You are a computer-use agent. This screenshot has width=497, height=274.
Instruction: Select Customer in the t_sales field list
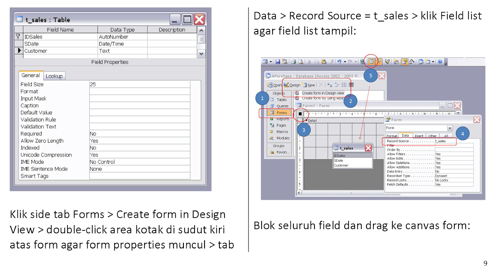click(353, 165)
